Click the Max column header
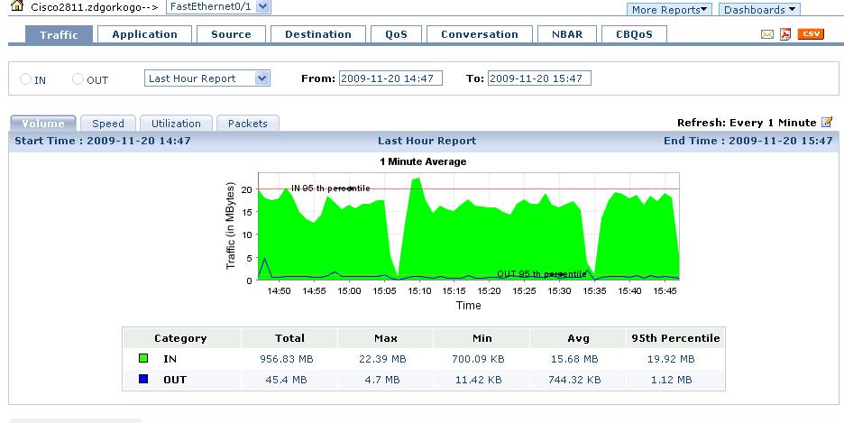844x423 pixels. click(385, 338)
